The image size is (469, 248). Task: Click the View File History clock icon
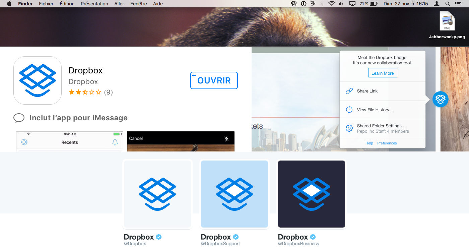(x=349, y=110)
